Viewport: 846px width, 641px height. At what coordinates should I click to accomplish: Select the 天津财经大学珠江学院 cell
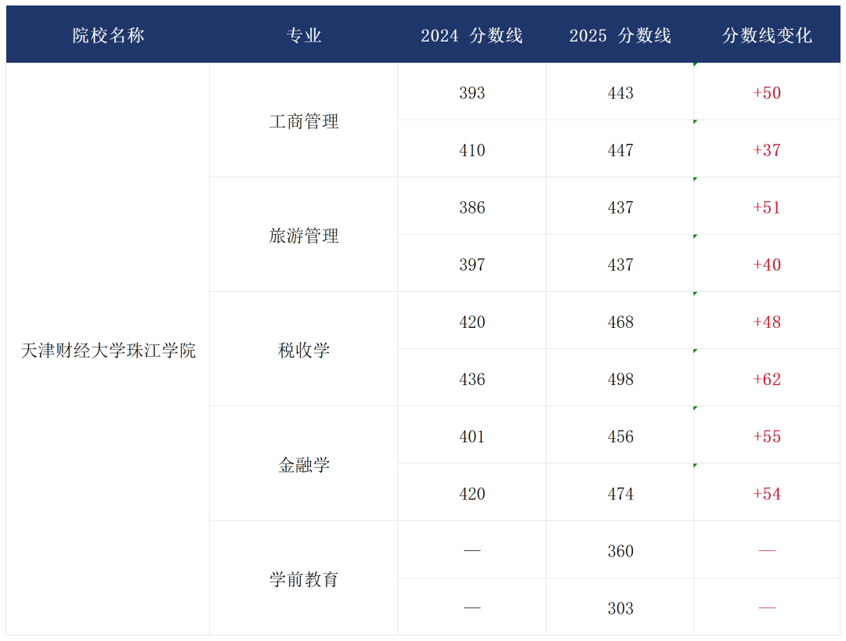tap(108, 351)
